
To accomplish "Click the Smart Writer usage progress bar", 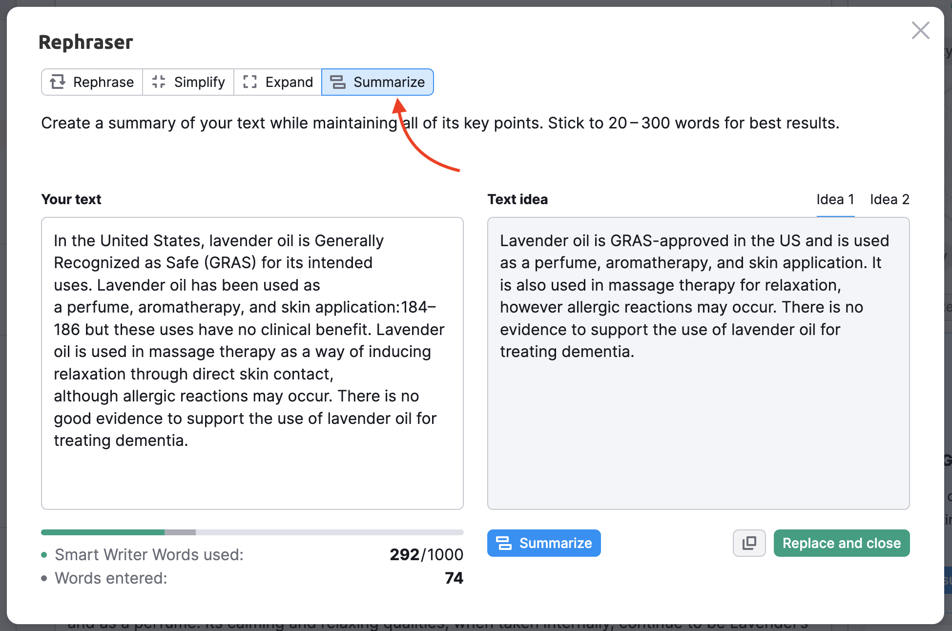I will 252,532.
